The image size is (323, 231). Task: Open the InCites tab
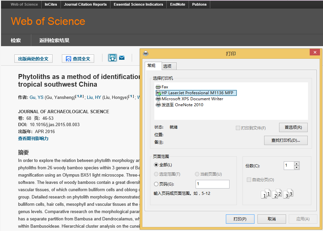pyautogui.click(x=51, y=4)
